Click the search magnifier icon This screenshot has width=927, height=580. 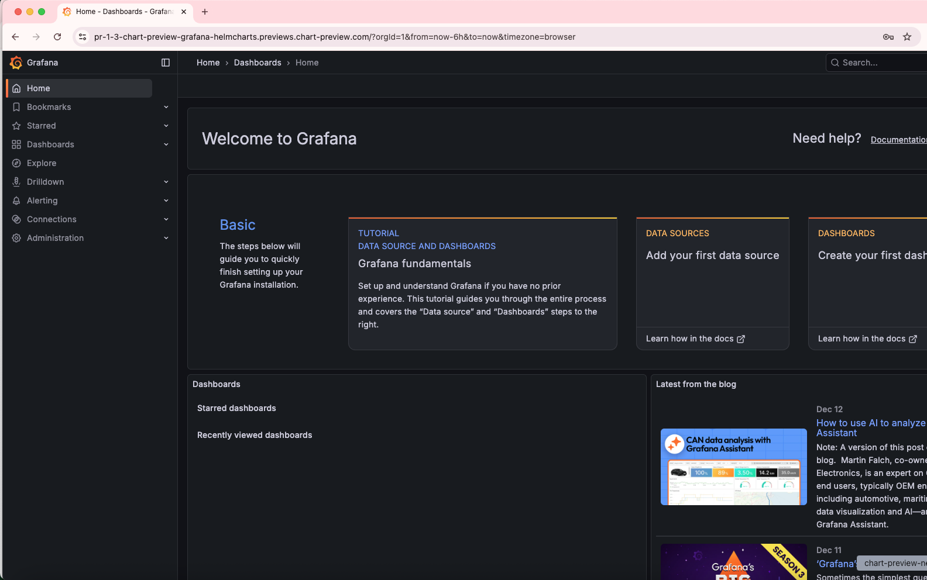point(835,63)
